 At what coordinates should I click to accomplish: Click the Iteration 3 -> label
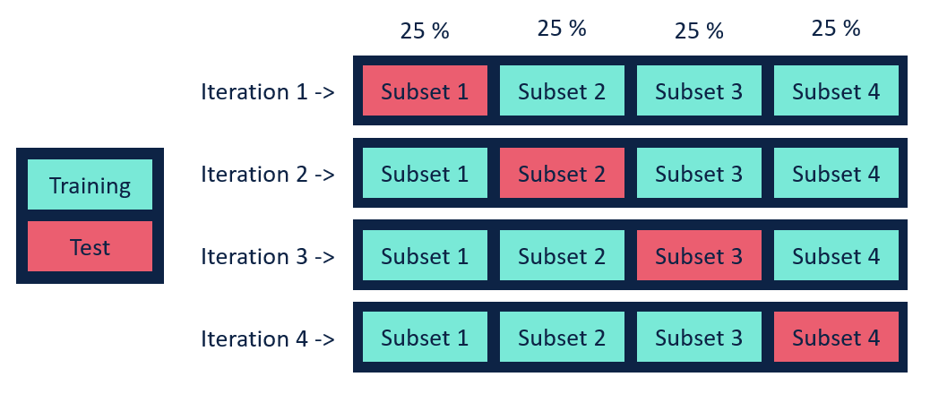(x=268, y=256)
